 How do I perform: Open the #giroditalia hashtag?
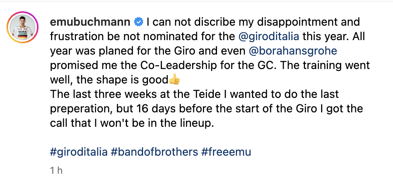point(79,152)
